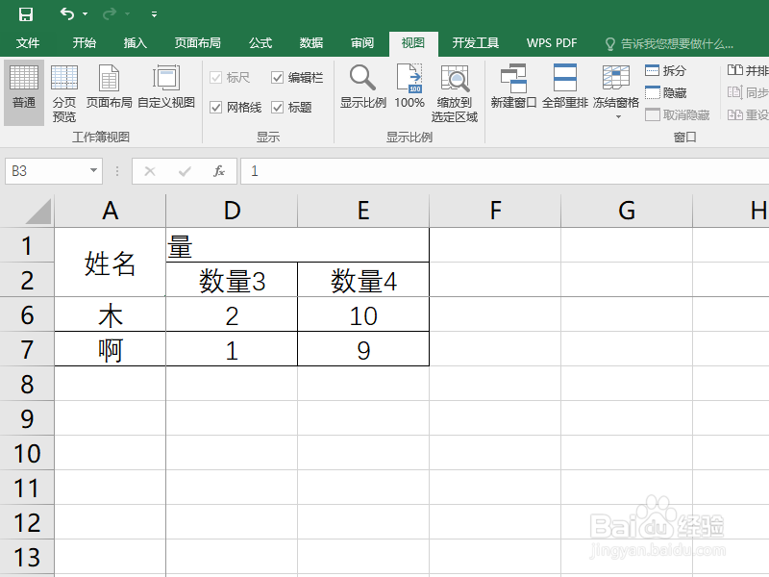
Task: Click the cell containing 木
Action: coord(110,314)
